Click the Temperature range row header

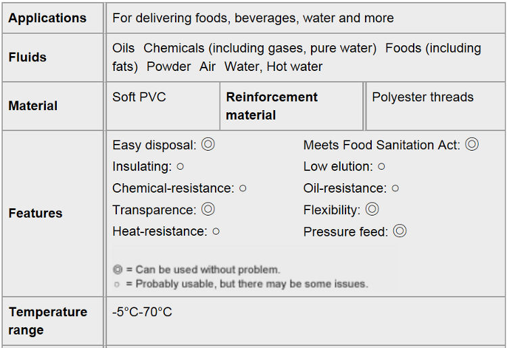pos(53,321)
